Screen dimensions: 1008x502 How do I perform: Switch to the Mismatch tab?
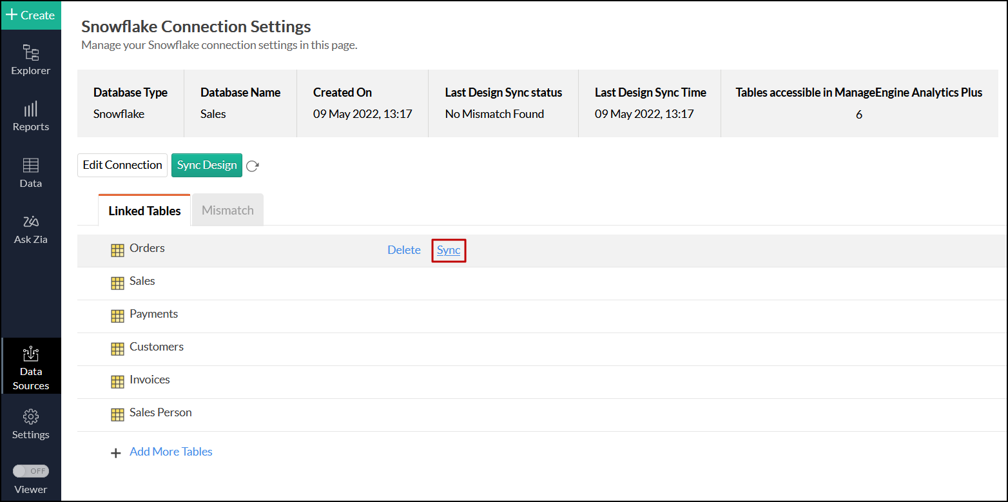point(228,210)
